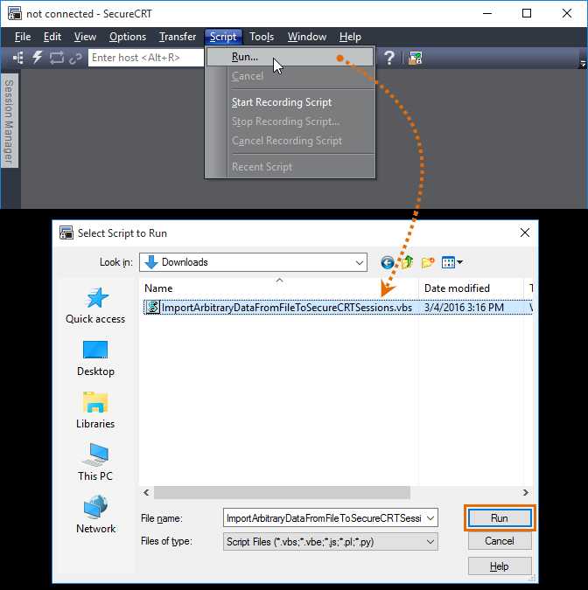Click the Script menu

click(223, 37)
